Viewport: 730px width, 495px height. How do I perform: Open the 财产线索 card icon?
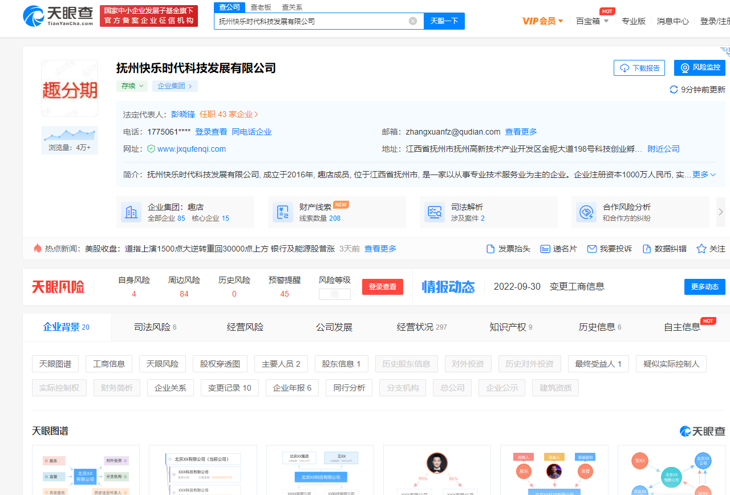282,212
